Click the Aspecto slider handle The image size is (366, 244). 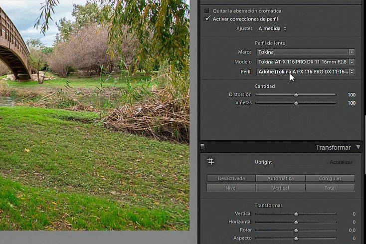click(x=296, y=239)
